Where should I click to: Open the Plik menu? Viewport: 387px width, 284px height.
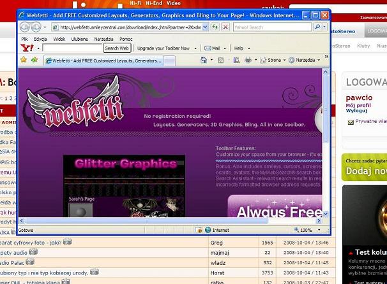tap(24, 39)
